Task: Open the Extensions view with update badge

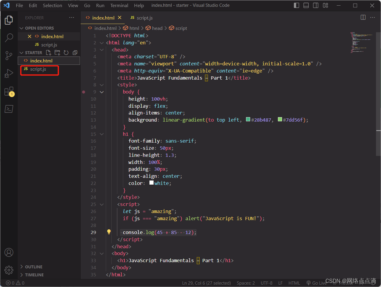Action: [9, 91]
